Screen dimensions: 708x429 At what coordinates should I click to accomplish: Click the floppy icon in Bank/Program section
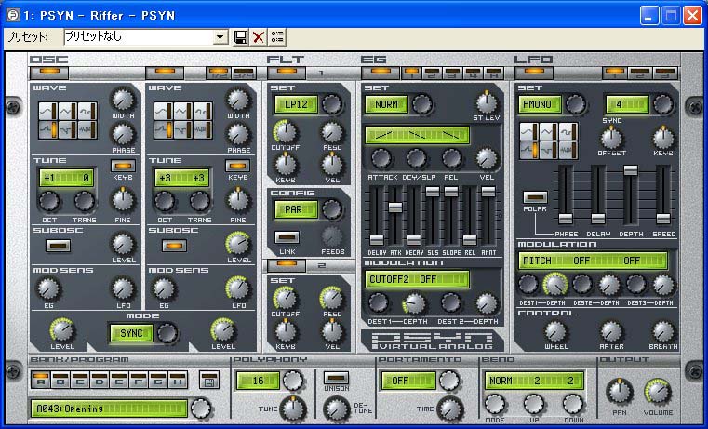pyautogui.click(x=209, y=380)
